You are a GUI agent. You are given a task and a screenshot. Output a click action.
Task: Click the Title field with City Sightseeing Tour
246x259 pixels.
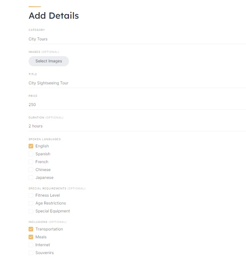tap(131, 83)
